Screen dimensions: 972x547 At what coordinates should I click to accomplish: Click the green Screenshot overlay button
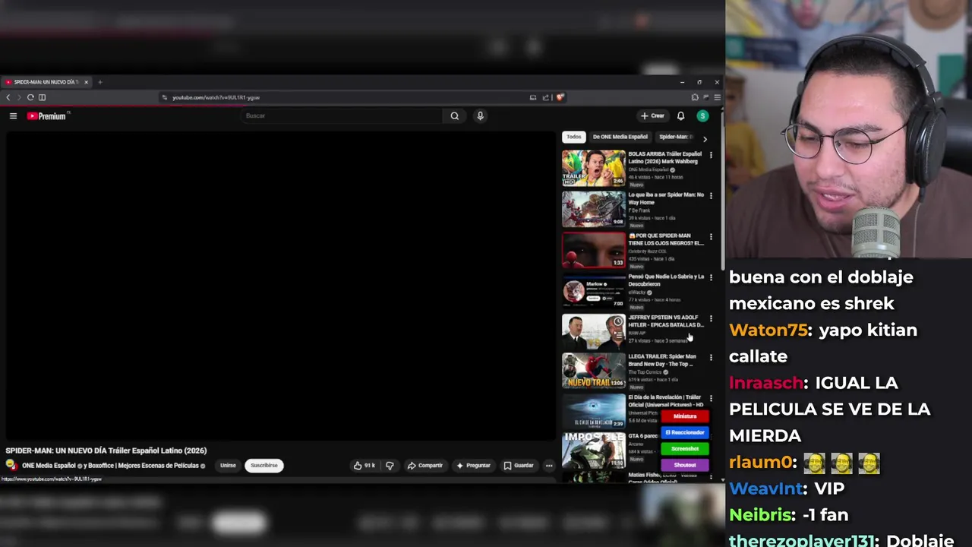685,449
